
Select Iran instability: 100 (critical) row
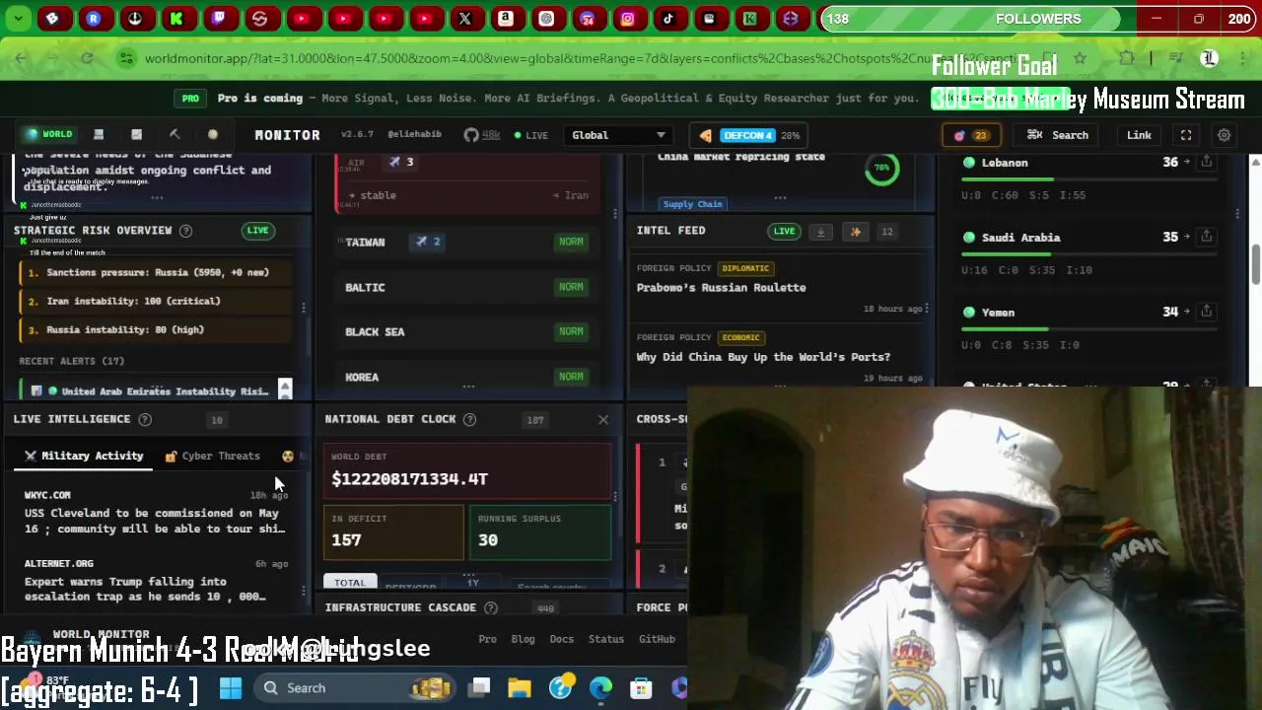click(x=156, y=301)
